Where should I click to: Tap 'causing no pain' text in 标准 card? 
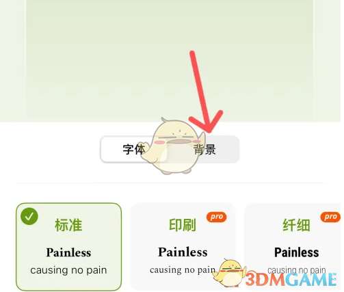(x=68, y=270)
